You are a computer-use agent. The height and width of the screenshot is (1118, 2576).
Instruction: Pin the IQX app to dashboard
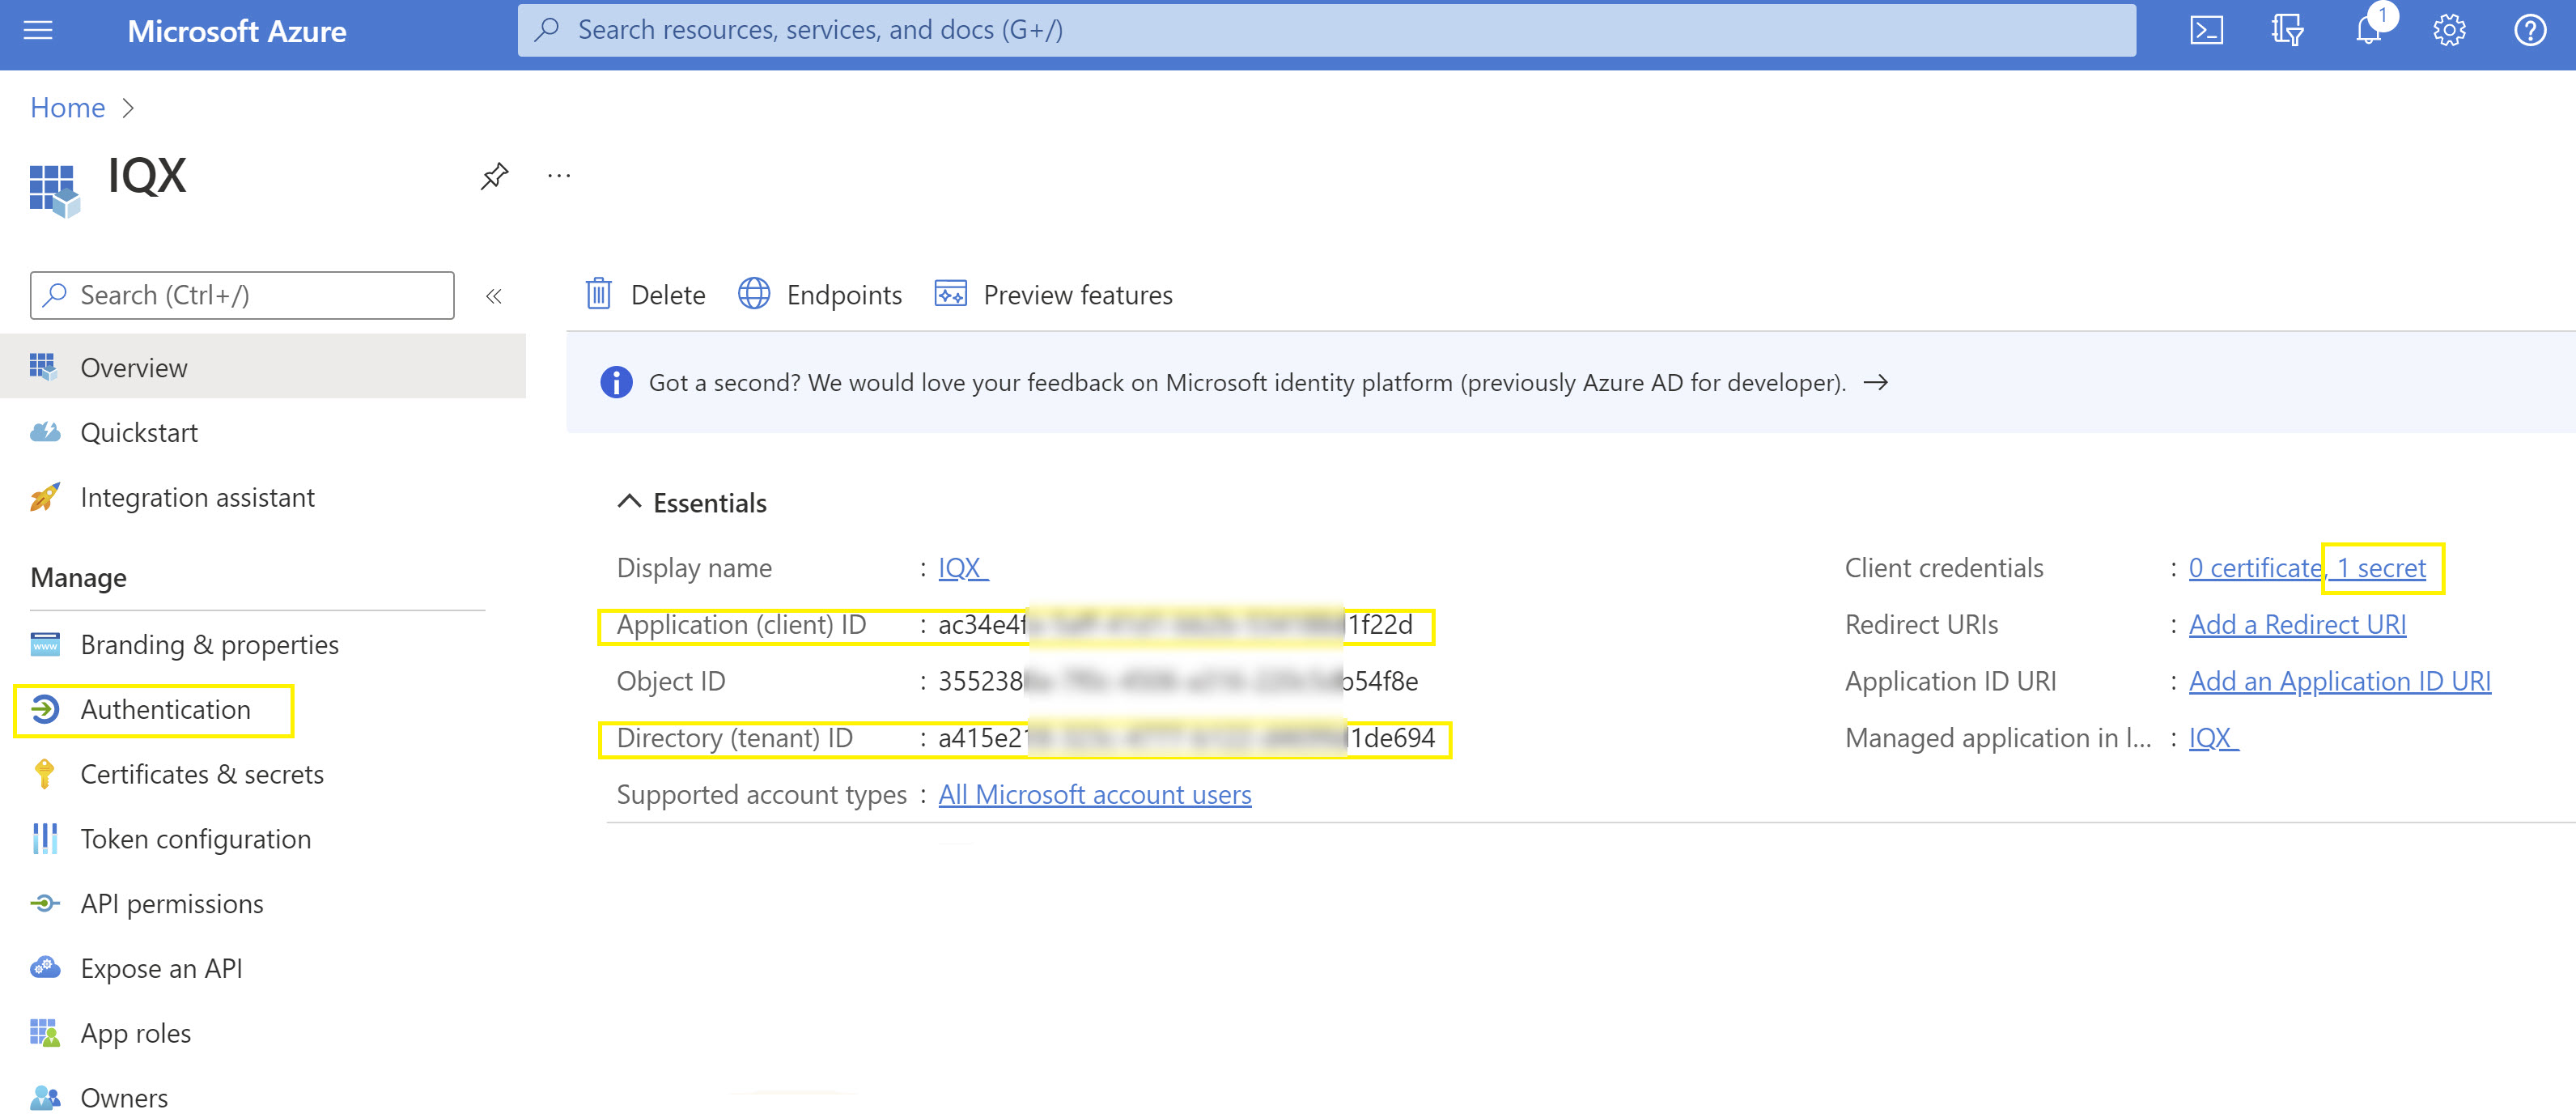tap(494, 176)
